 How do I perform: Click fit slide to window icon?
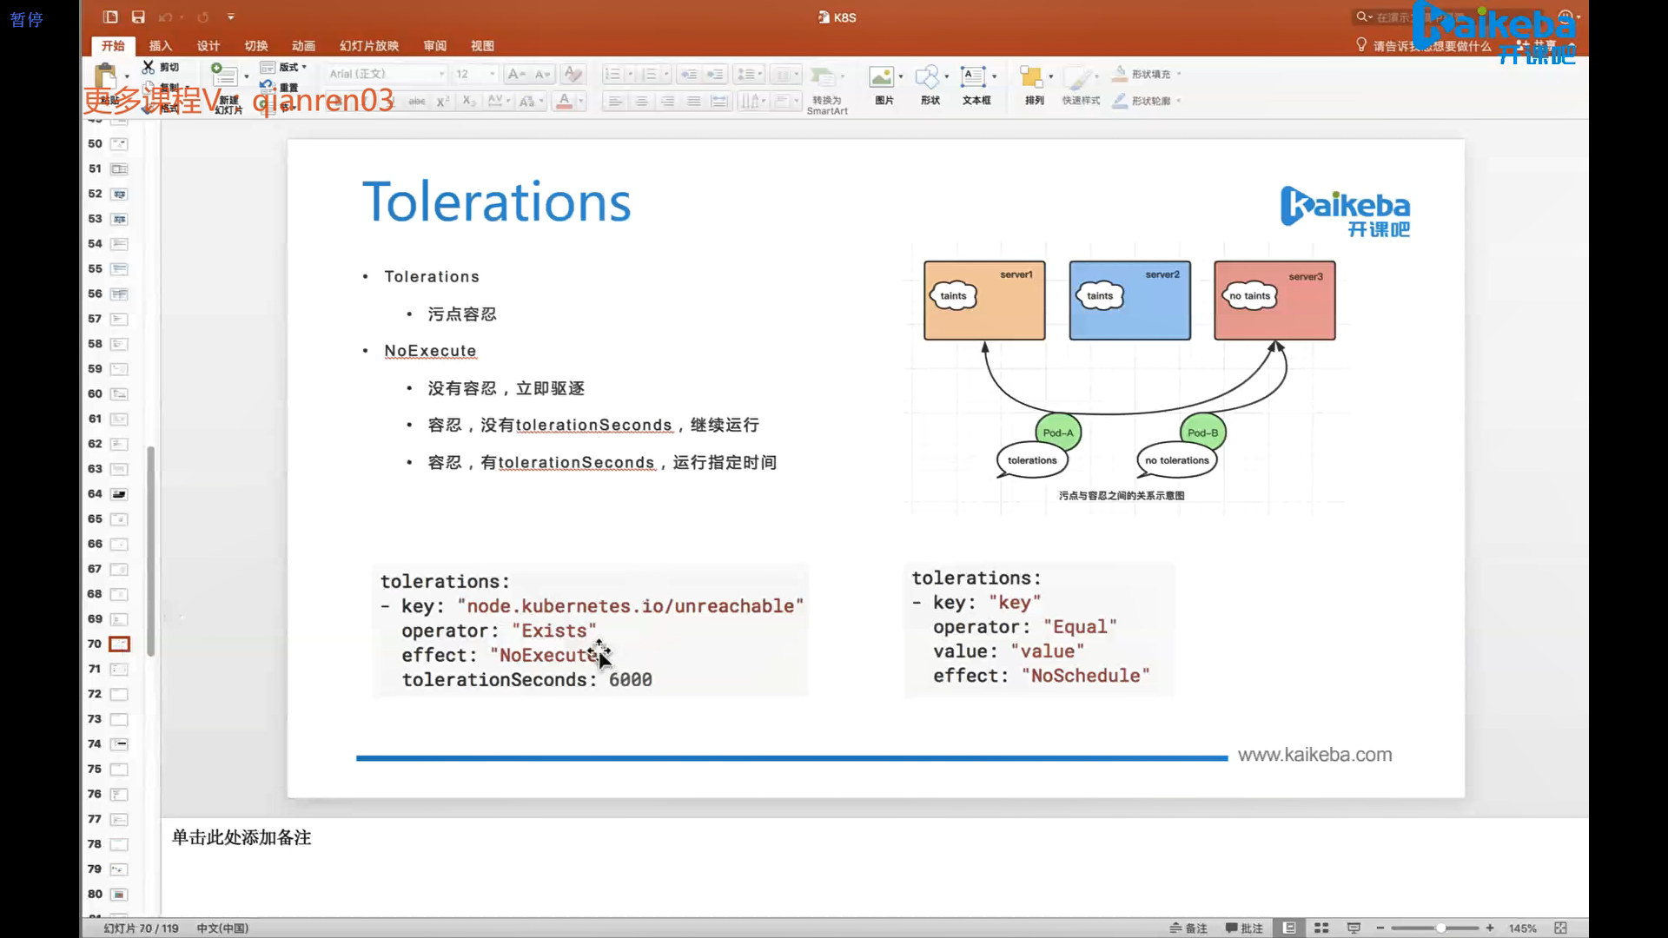1560,928
